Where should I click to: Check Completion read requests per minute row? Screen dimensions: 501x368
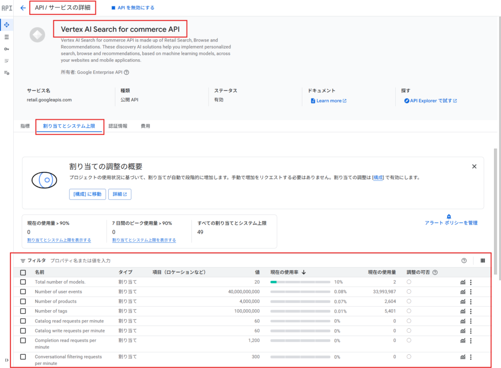point(23,341)
